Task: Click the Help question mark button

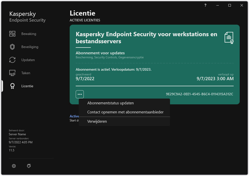Action: [205, 5]
